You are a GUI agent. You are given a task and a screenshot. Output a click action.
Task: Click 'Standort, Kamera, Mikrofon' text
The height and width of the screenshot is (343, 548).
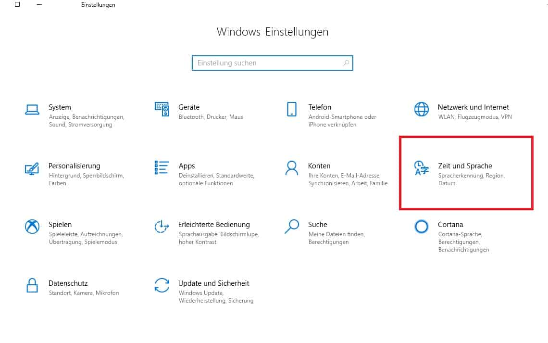click(84, 293)
